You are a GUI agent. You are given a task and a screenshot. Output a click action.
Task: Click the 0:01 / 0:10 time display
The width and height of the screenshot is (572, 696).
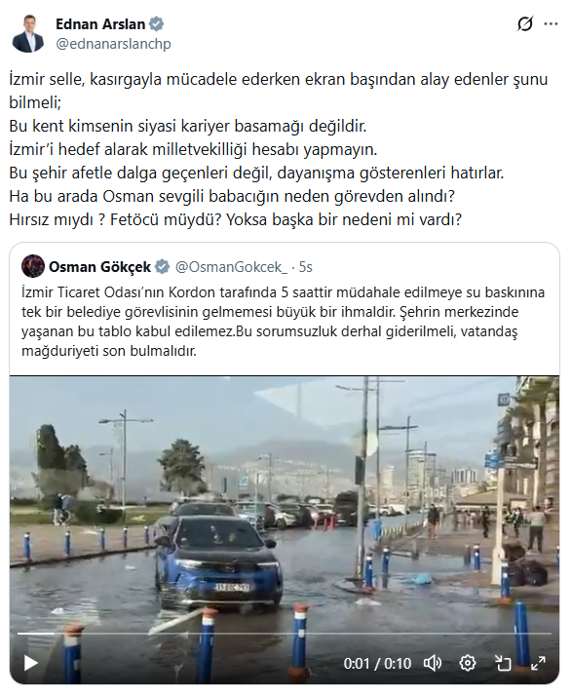(x=377, y=663)
